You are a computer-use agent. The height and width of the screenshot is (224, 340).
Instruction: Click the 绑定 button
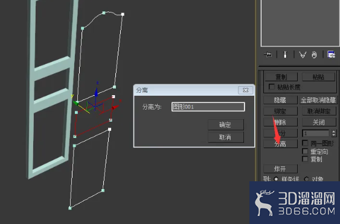280,111
